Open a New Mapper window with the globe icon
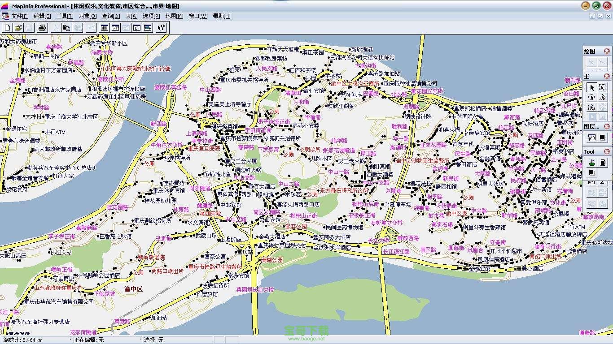 point(114,28)
